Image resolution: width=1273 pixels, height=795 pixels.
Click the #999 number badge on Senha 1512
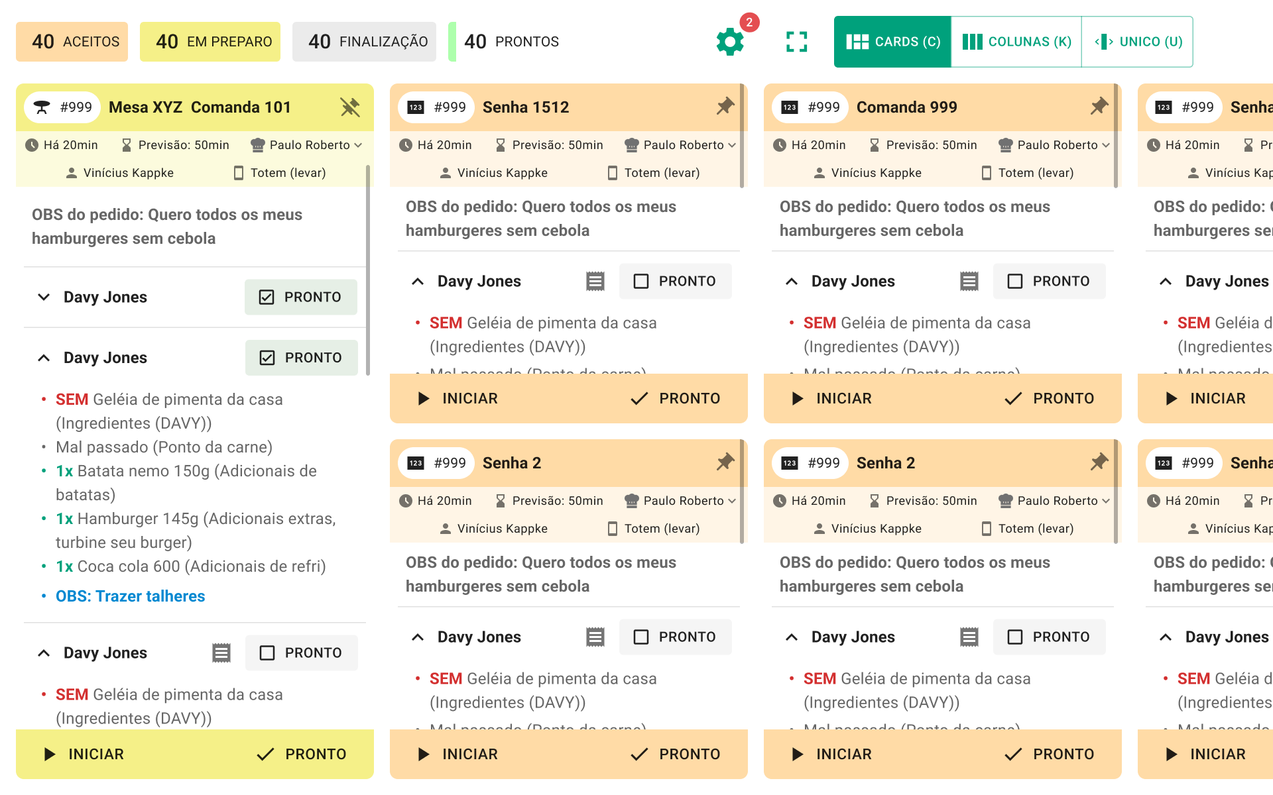click(436, 107)
